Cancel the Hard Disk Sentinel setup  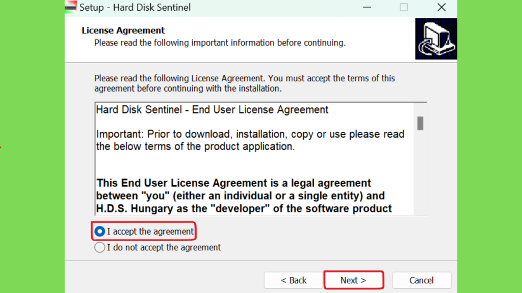click(422, 280)
